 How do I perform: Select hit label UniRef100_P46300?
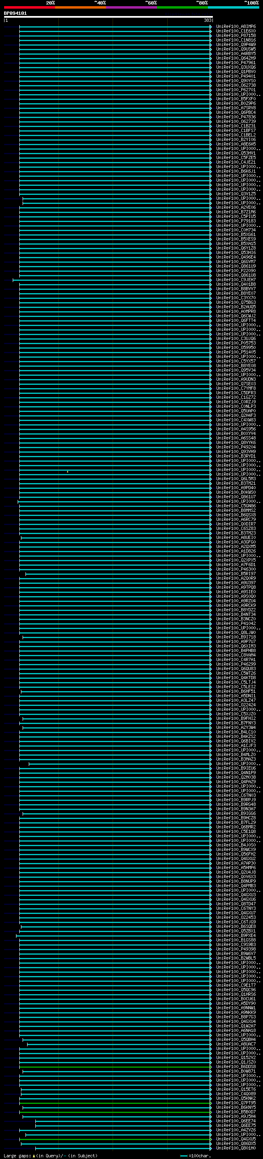[x=235, y=569]
